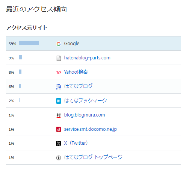186x171 pixels.
Task: Click the はてなブログ favicon
Action: click(x=59, y=87)
